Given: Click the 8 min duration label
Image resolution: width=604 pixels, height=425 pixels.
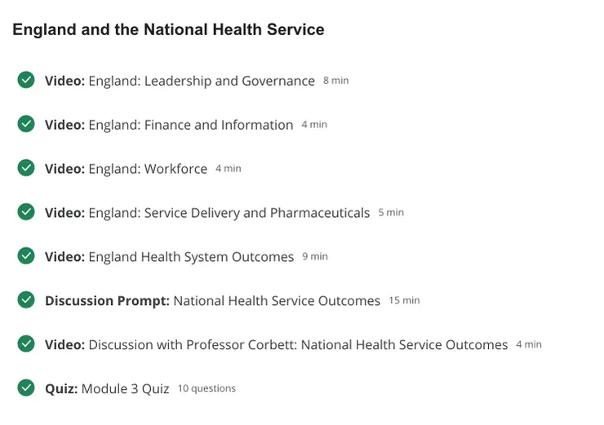Looking at the screenshot, I should (335, 81).
